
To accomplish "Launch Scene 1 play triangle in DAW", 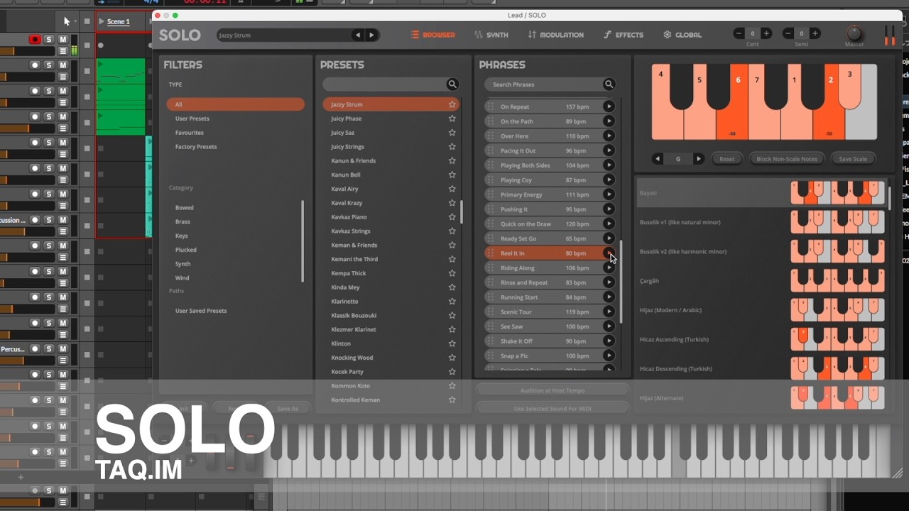I will point(102,21).
